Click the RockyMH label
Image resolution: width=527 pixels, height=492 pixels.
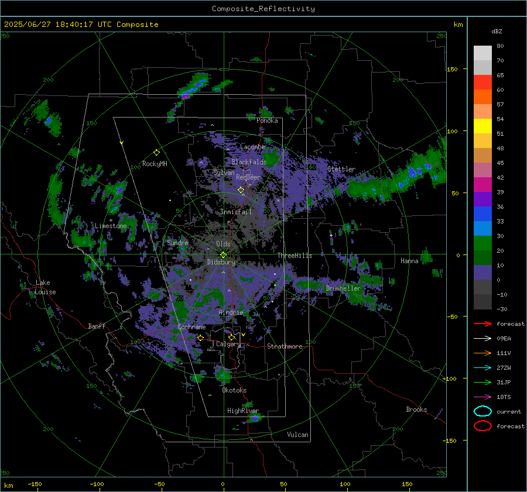[x=155, y=164]
